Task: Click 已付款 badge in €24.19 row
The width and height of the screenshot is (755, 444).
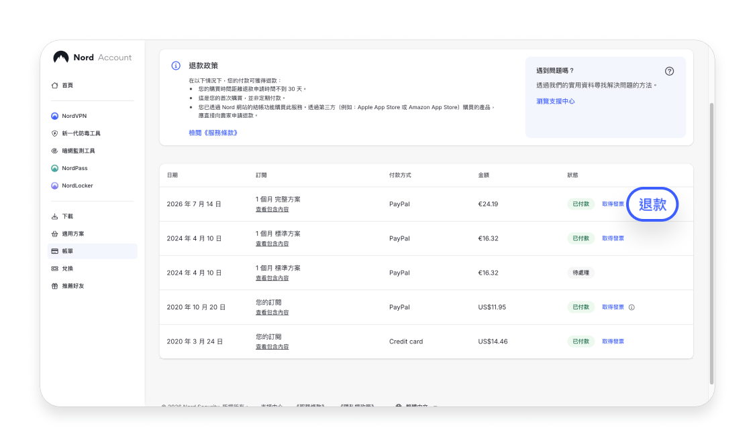Action: pyautogui.click(x=581, y=204)
